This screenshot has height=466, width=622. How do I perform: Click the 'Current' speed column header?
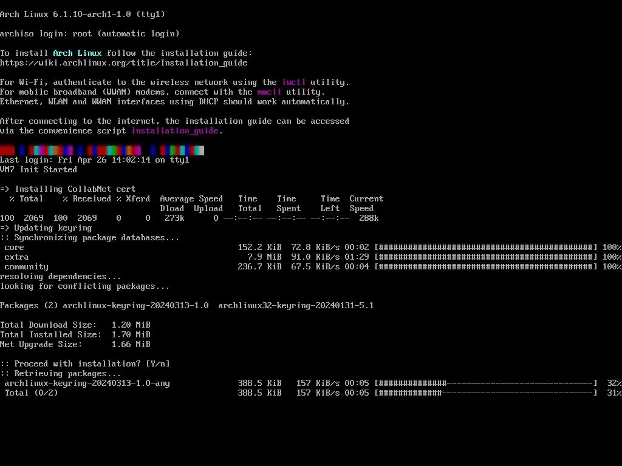pos(366,198)
